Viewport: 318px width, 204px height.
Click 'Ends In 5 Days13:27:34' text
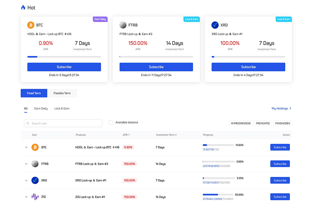click(64, 75)
